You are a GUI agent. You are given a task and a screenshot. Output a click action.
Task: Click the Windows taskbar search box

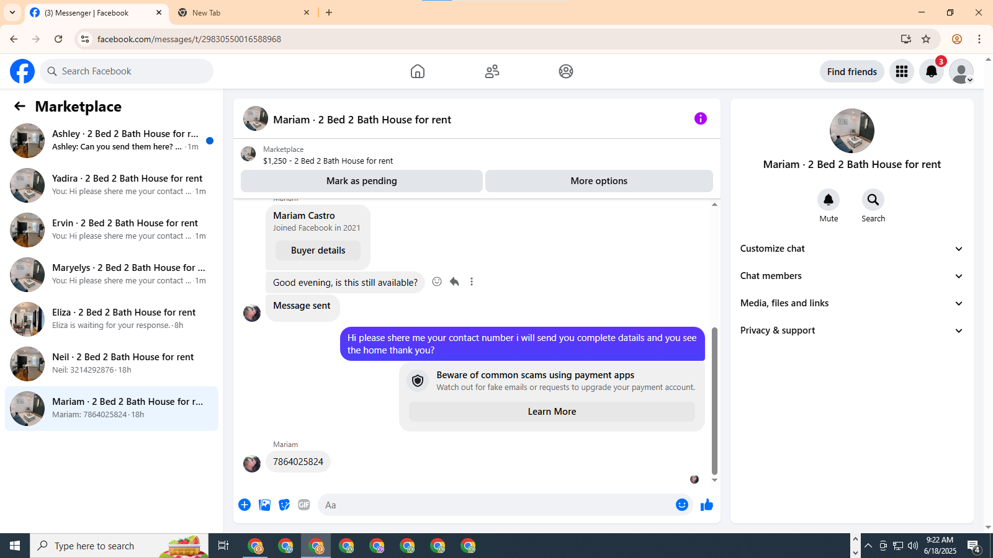pyautogui.click(x=119, y=546)
